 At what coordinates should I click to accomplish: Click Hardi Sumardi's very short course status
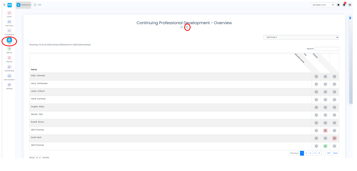pos(316,100)
